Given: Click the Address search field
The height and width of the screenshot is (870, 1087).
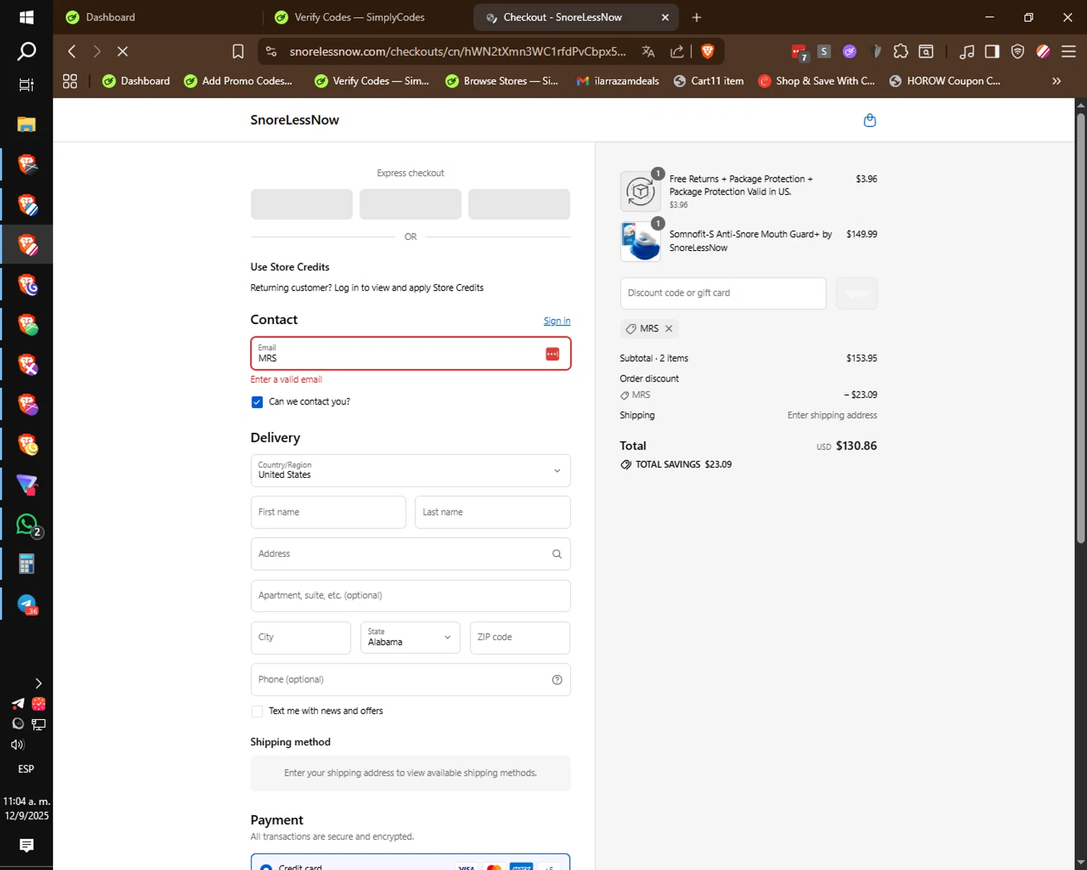Looking at the screenshot, I should [x=410, y=555].
